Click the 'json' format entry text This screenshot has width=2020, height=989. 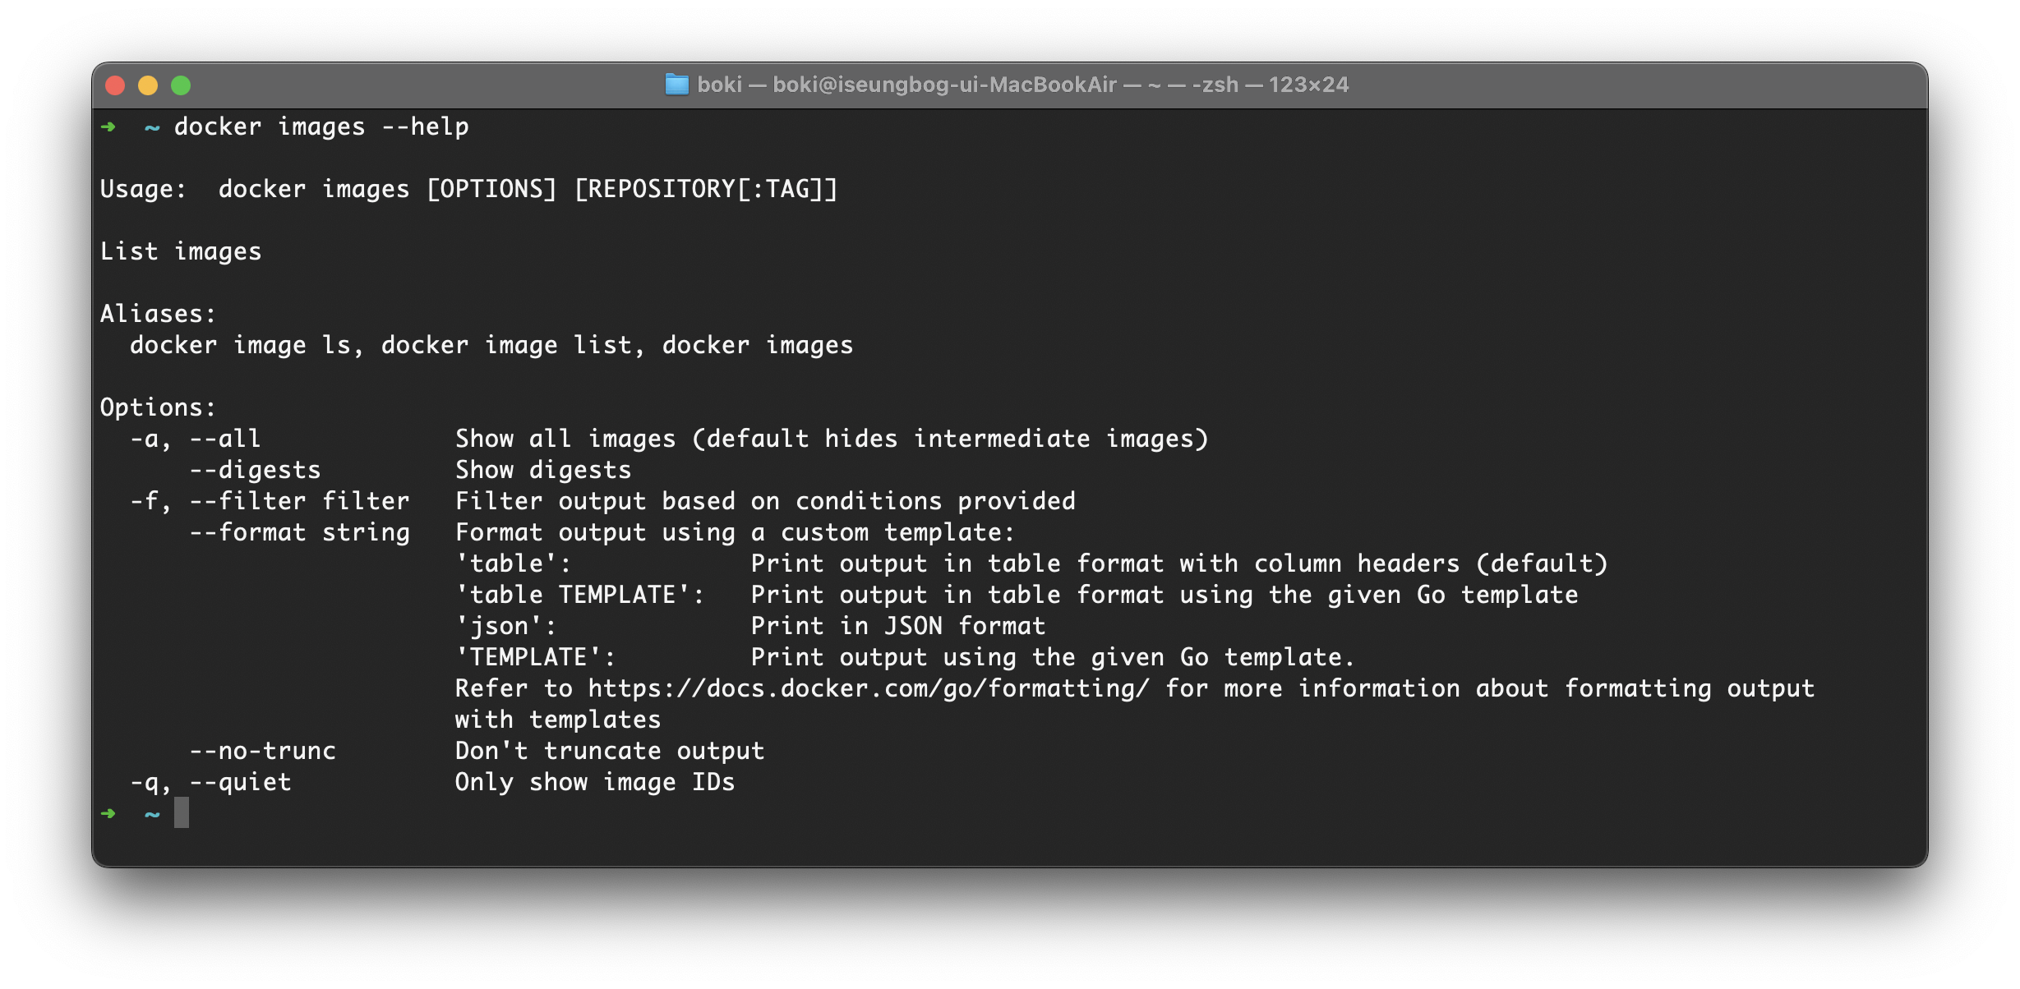505,626
